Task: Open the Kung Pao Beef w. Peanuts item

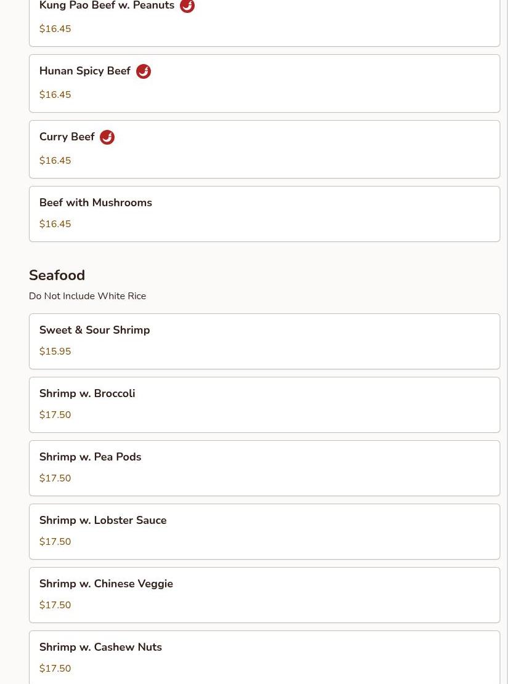Action: click(264, 23)
